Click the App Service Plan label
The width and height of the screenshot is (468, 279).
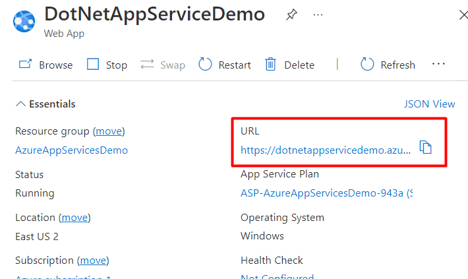pos(279,174)
